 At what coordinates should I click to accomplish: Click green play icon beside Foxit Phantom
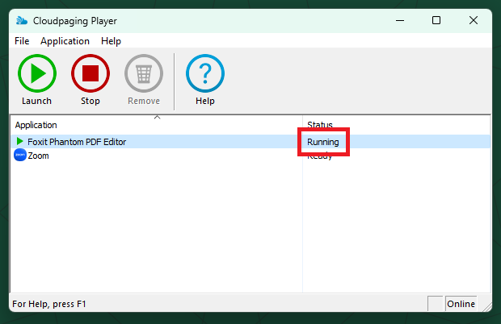[20, 141]
